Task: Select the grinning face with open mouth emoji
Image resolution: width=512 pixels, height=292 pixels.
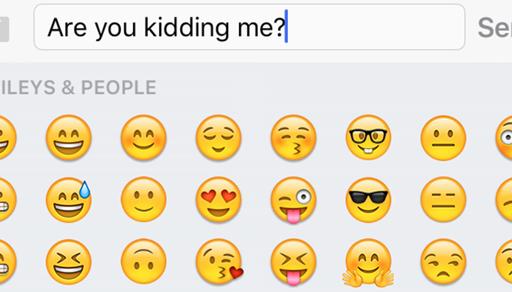Action: click(68, 137)
